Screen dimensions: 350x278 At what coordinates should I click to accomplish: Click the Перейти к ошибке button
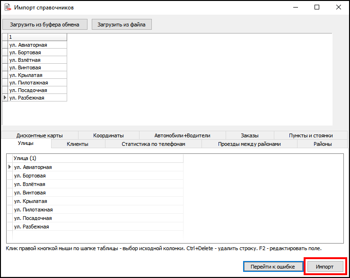[273, 267]
